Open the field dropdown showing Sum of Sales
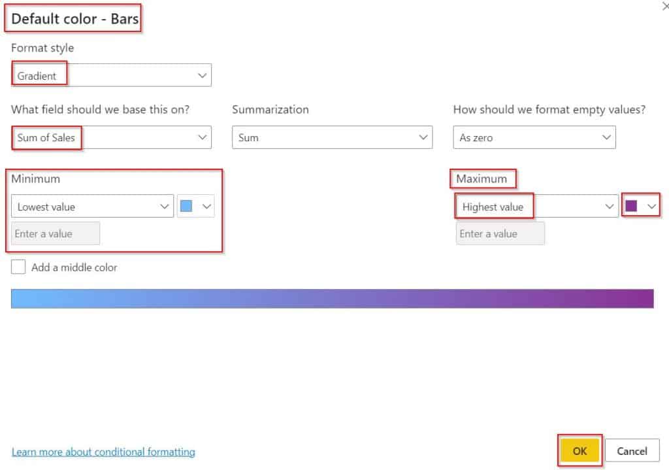669x470 pixels. coord(111,137)
